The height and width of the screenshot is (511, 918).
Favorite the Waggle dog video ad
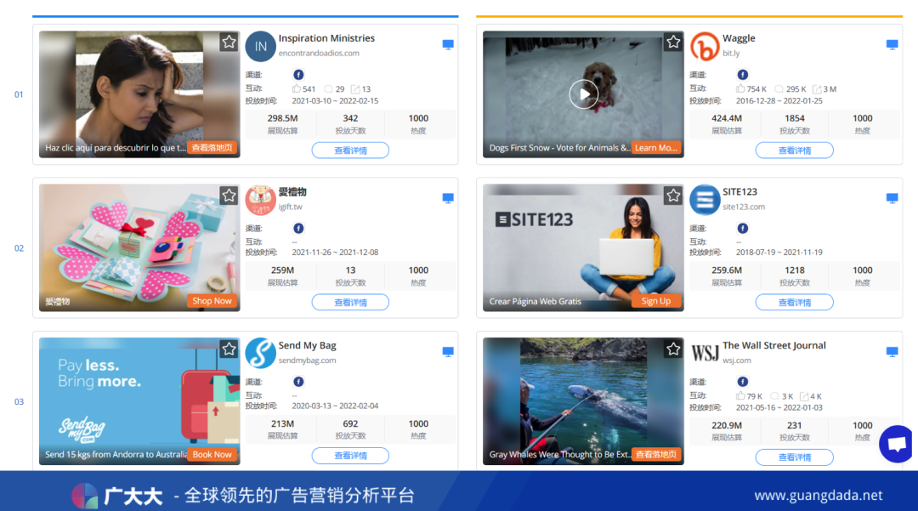[x=673, y=43]
